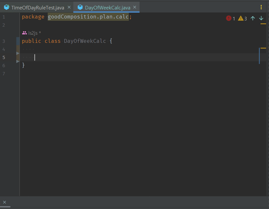Click the 'package' keyword on line 1
Image resolution: width=269 pixels, height=209 pixels.
click(33, 17)
